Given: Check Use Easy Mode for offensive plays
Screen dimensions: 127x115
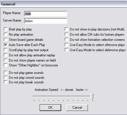Looking at the screenshot, I should tap(66, 45).
